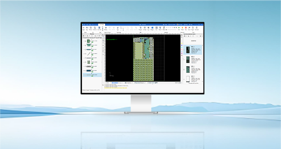Click the green Start nesting icon
The height and width of the screenshot is (149, 281).
[179, 28]
